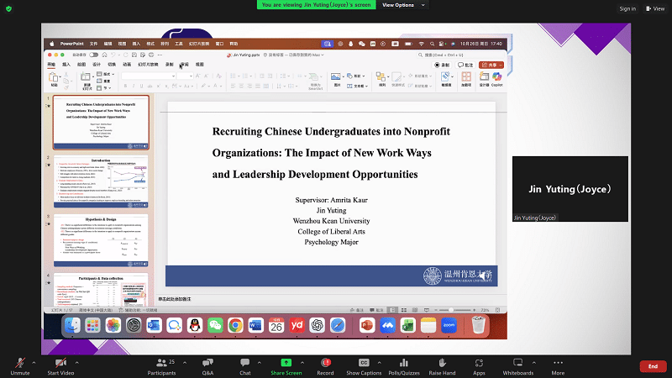Click Jin Yuting (Joyce) participant video tile

click(x=570, y=189)
